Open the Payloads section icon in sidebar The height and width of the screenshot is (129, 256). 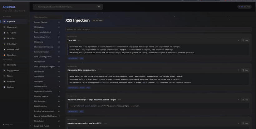pos(4,22)
